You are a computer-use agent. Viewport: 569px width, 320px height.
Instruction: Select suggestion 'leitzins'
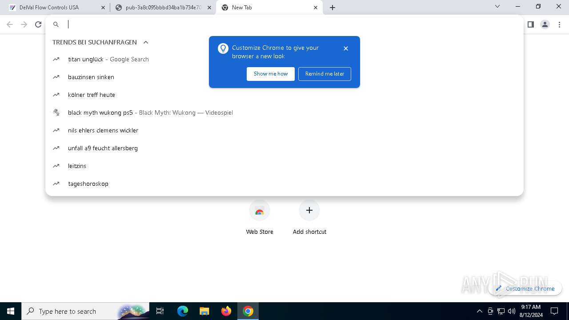pyautogui.click(x=284, y=166)
